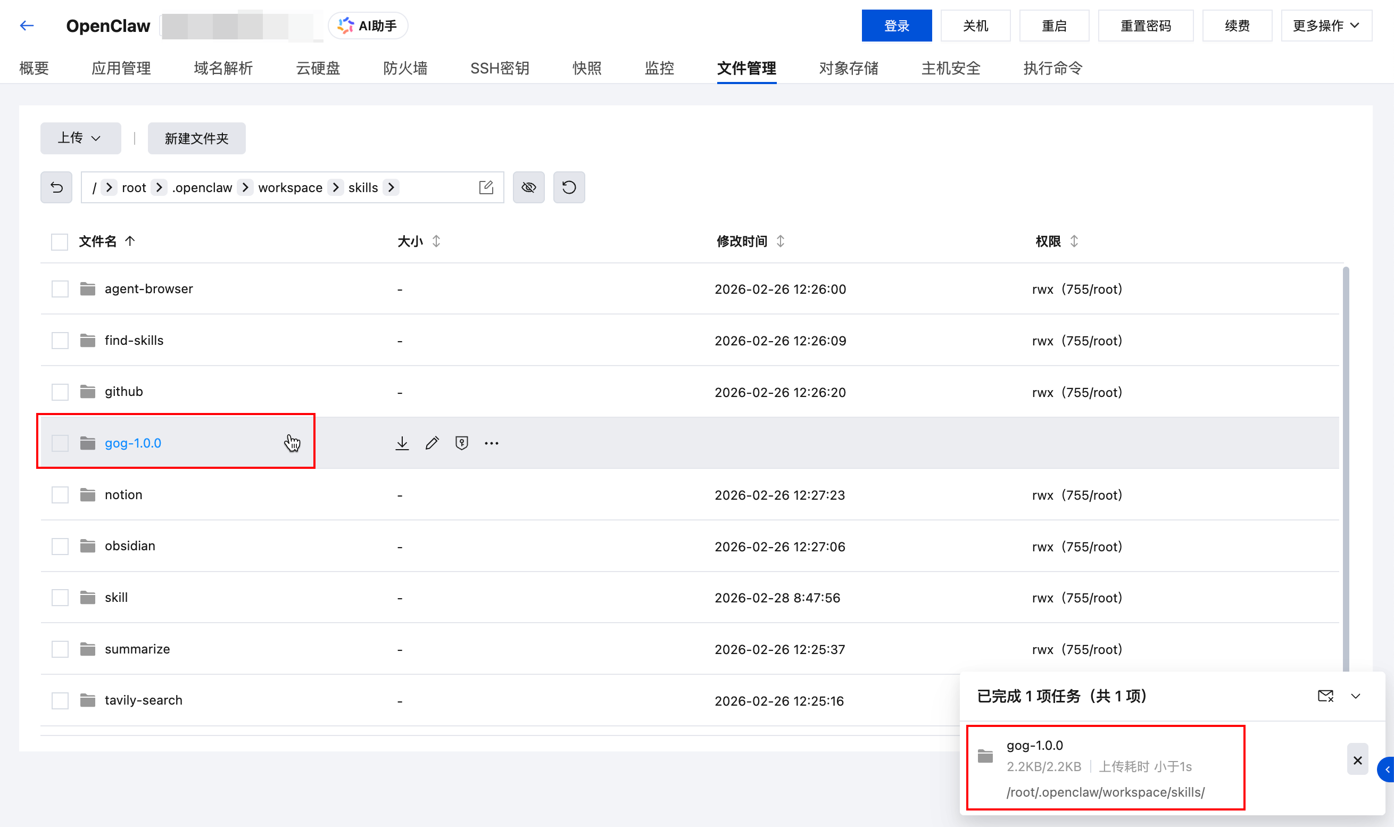Launch the AI助手 assistant

pyautogui.click(x=368, y=25)
